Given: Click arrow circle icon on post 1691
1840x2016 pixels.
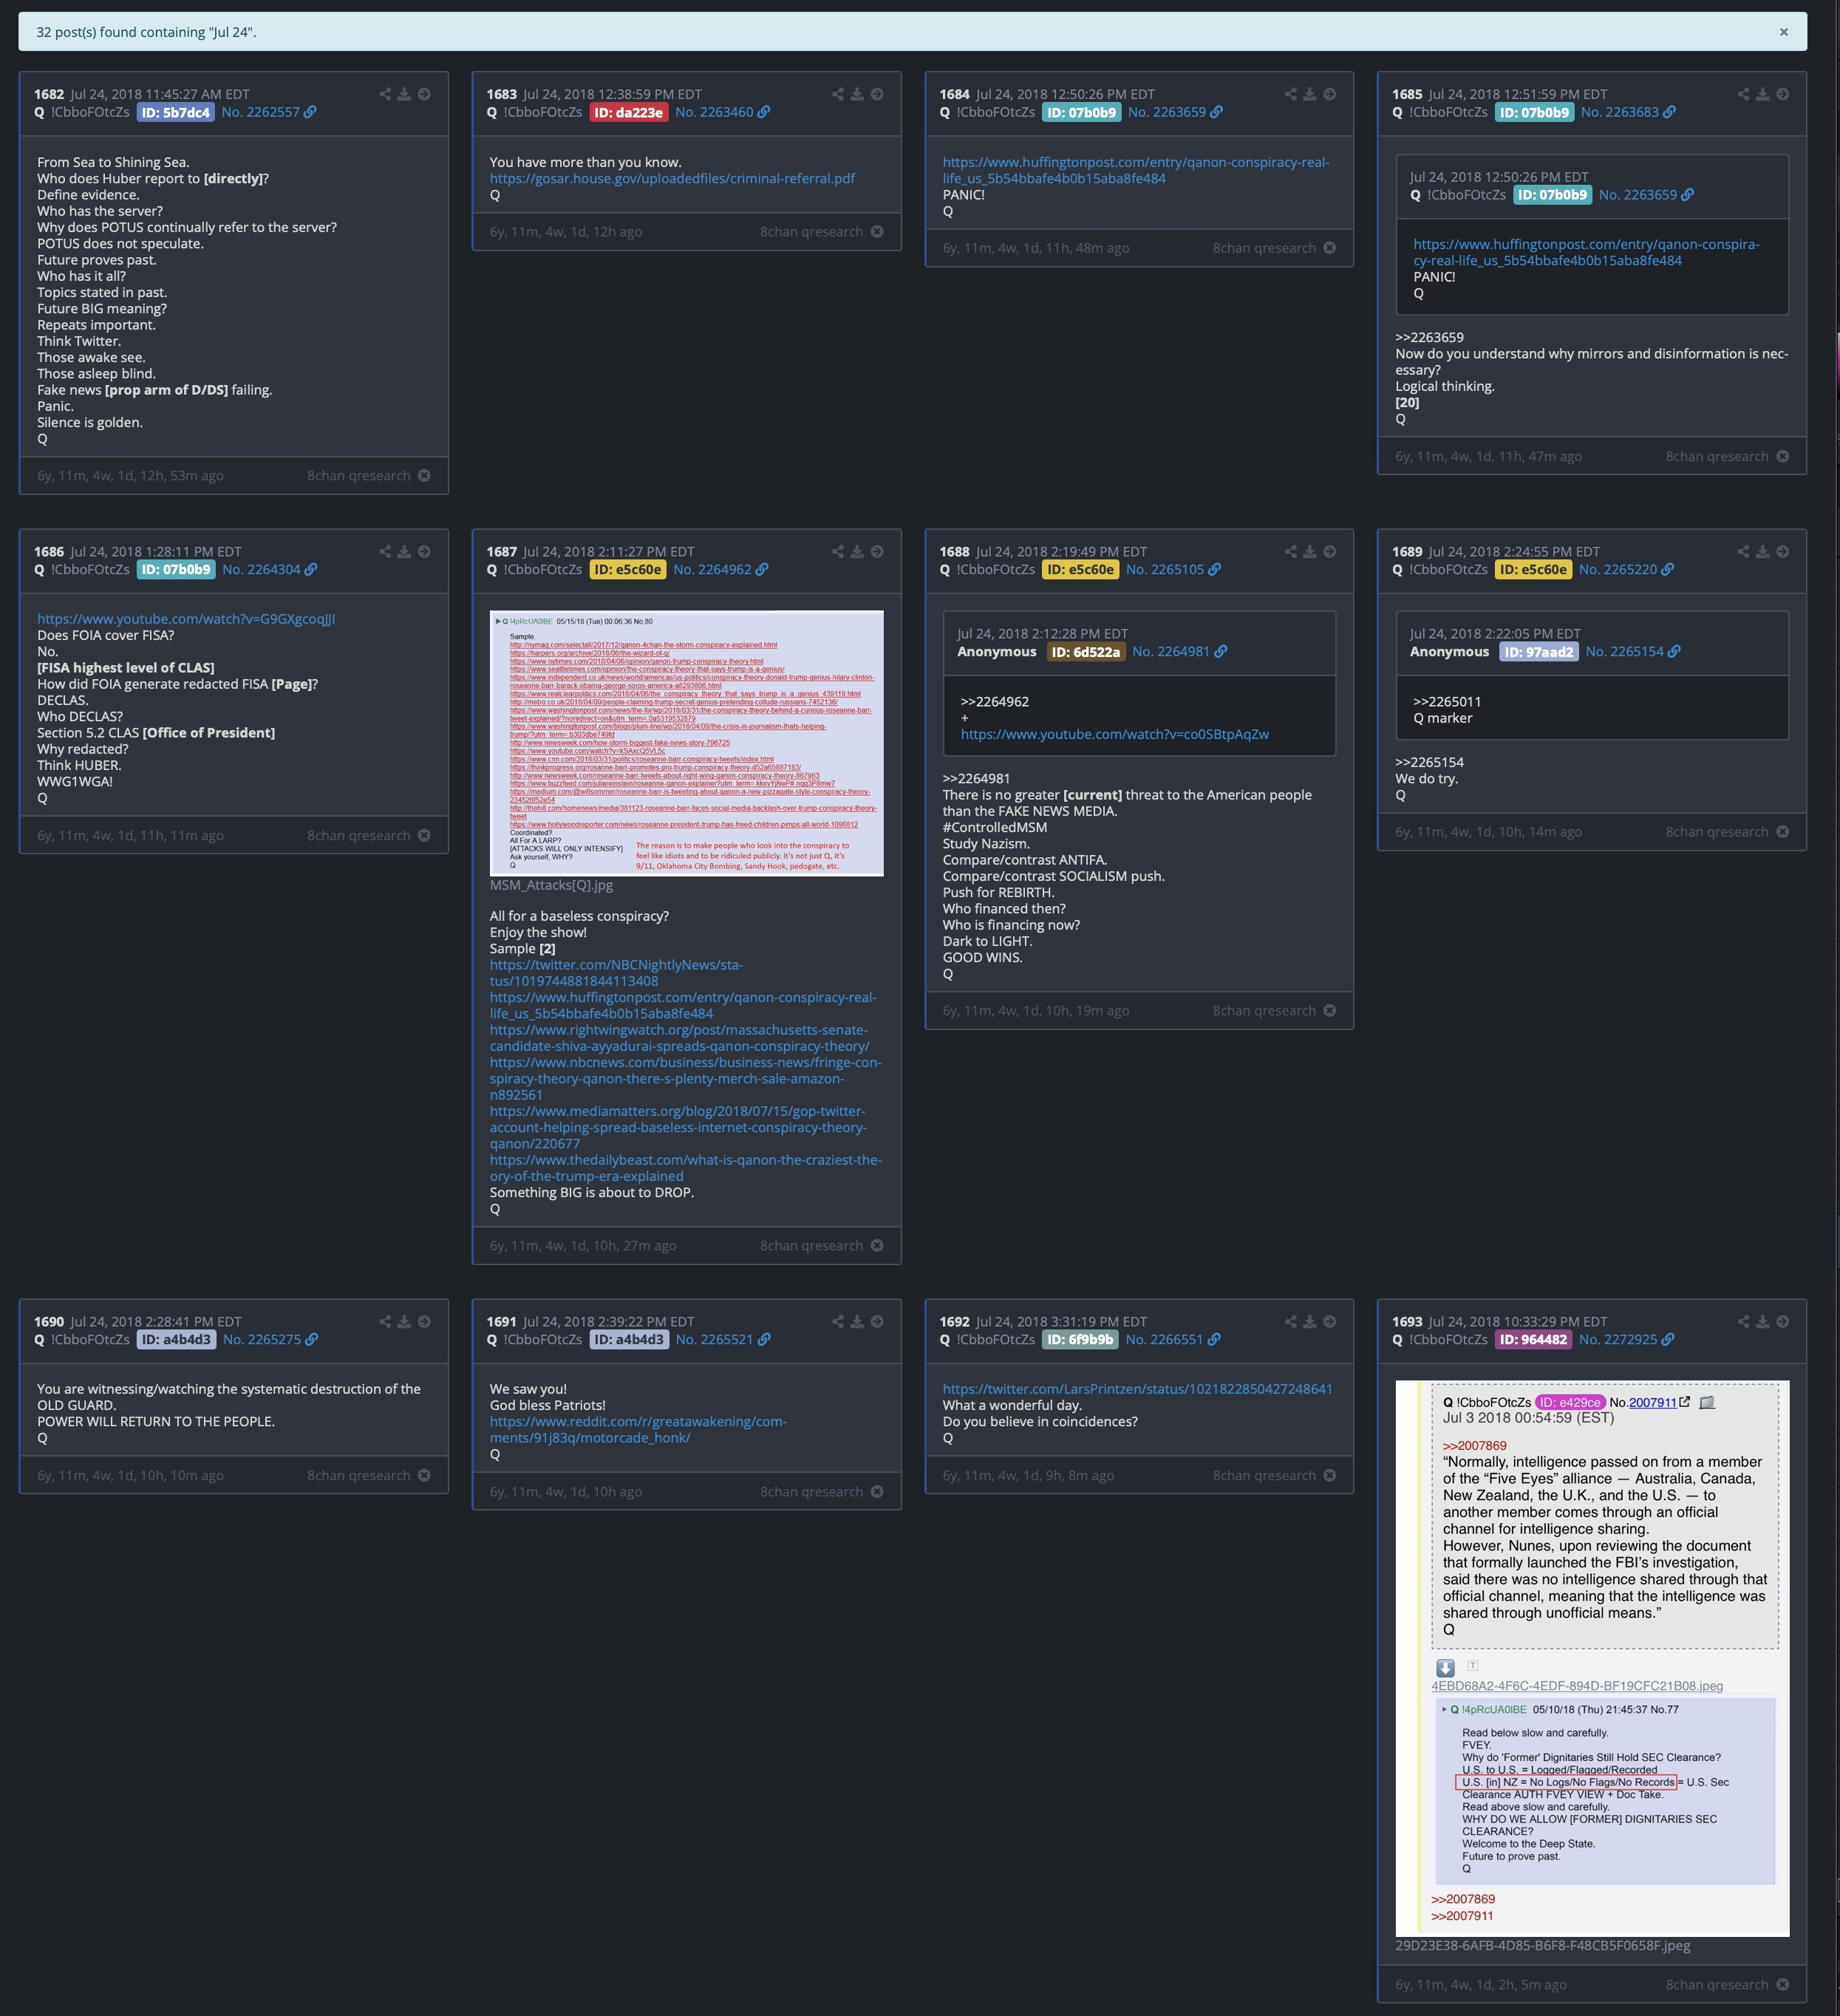Looking at the screenshot, I should click(x=877, y=1321).
